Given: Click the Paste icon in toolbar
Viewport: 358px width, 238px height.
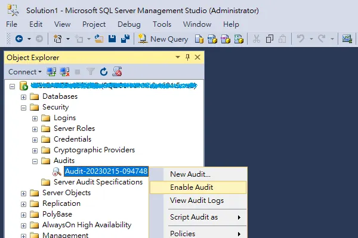Looking at the screenshot, I should coord(282,39).
